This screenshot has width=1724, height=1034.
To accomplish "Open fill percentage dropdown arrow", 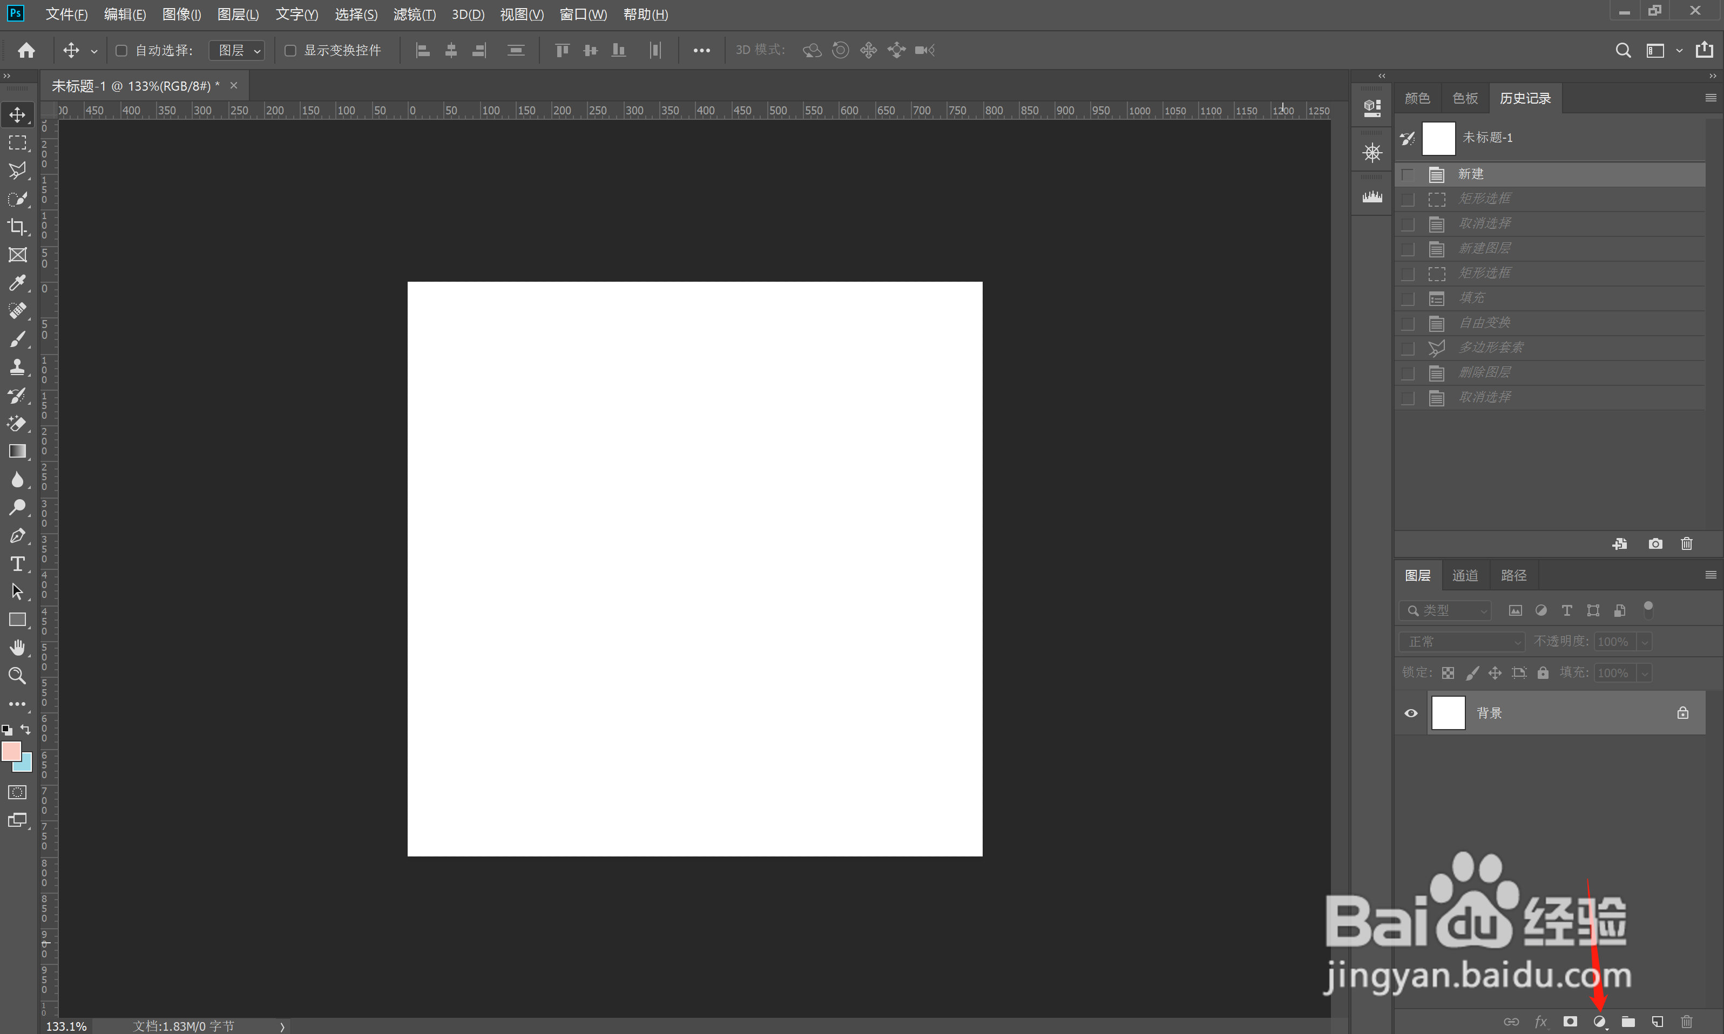I will (x=1645, y=673).
